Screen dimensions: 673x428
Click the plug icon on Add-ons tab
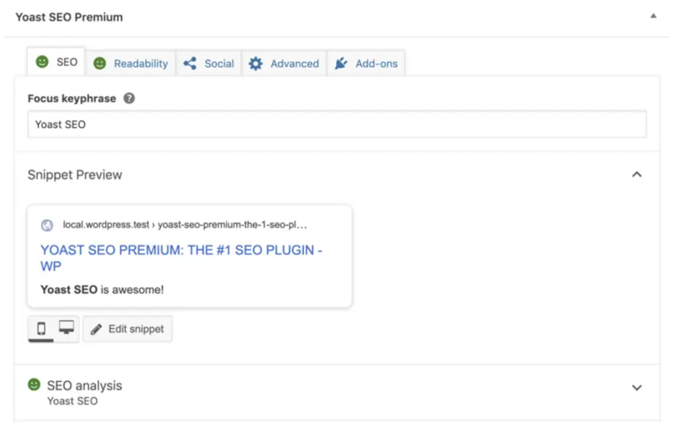coord(341,64)
